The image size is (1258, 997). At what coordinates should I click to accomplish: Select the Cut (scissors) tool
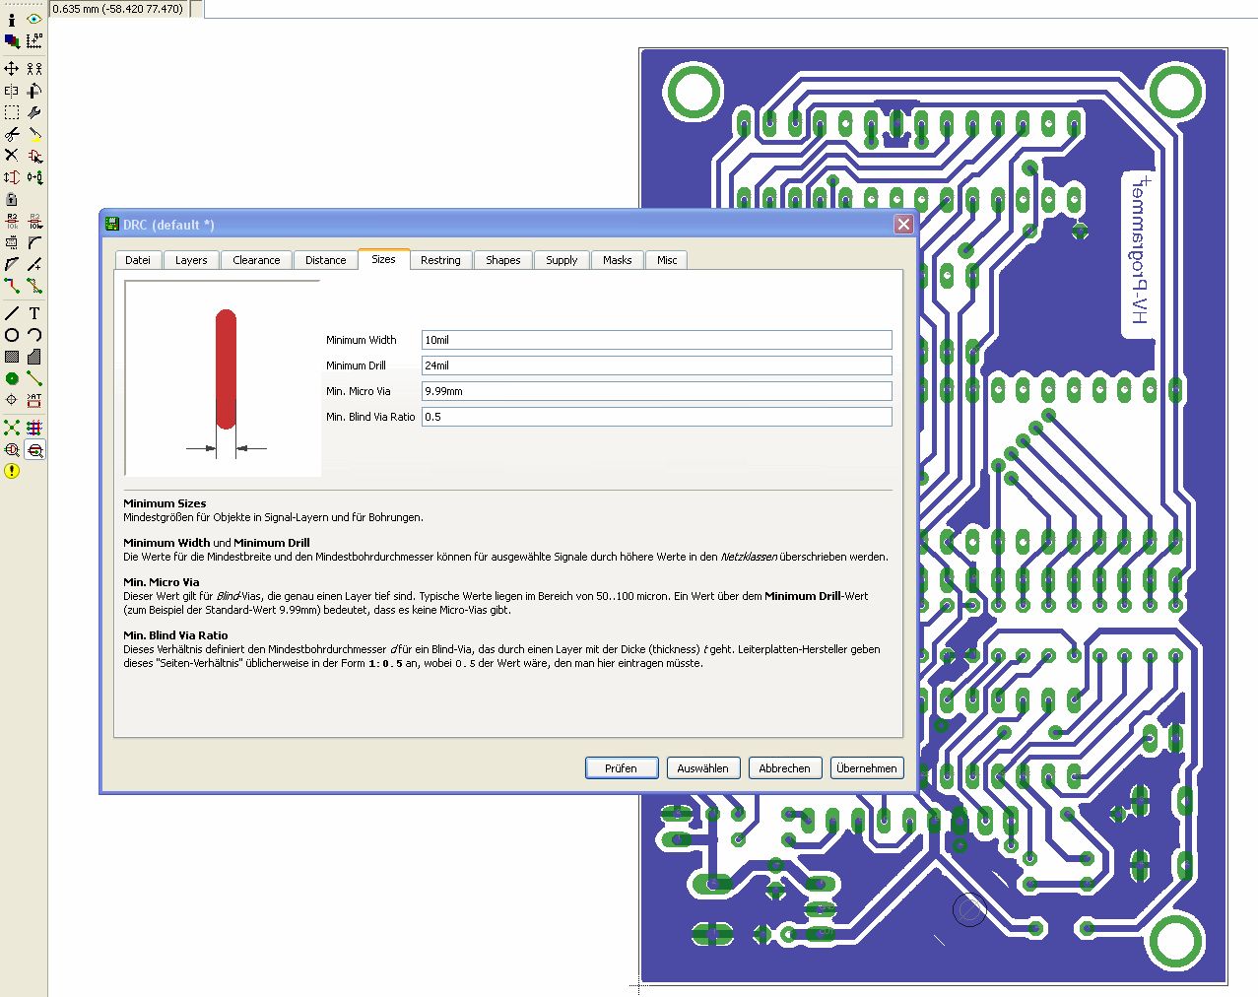(x=12, y=134)
